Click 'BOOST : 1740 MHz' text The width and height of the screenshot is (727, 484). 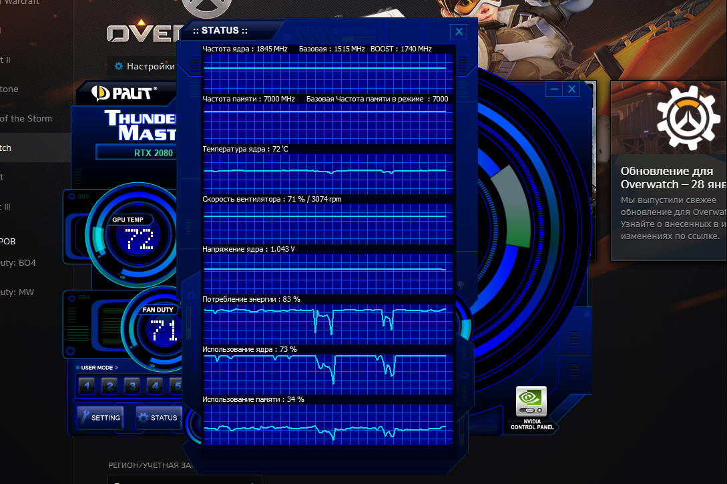tap(401, 49)
